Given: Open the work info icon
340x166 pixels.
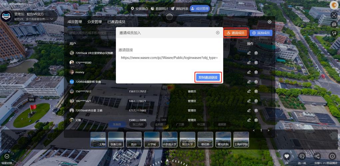Looking at the screenshot, I should click(x=332, y=156).
